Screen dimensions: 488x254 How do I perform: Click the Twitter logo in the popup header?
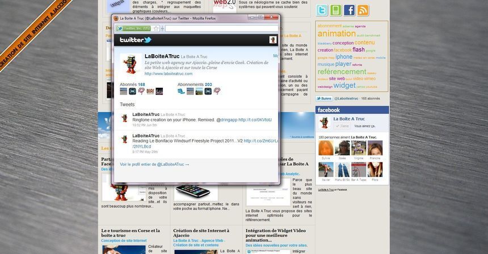pos(135,40)
